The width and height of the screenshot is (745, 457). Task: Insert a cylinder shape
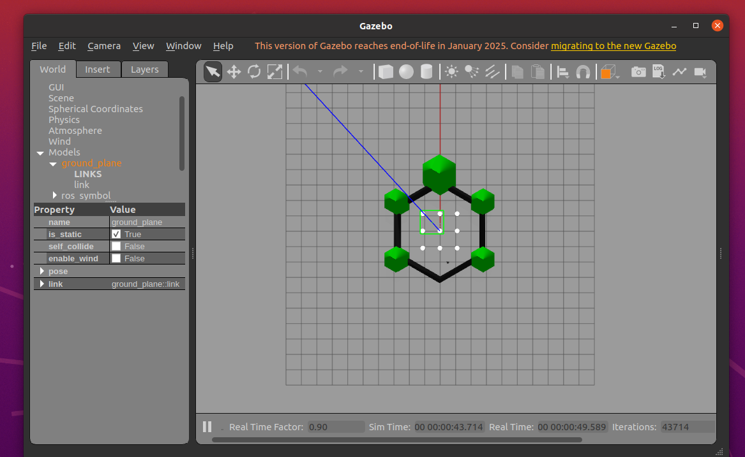(426, 71)
